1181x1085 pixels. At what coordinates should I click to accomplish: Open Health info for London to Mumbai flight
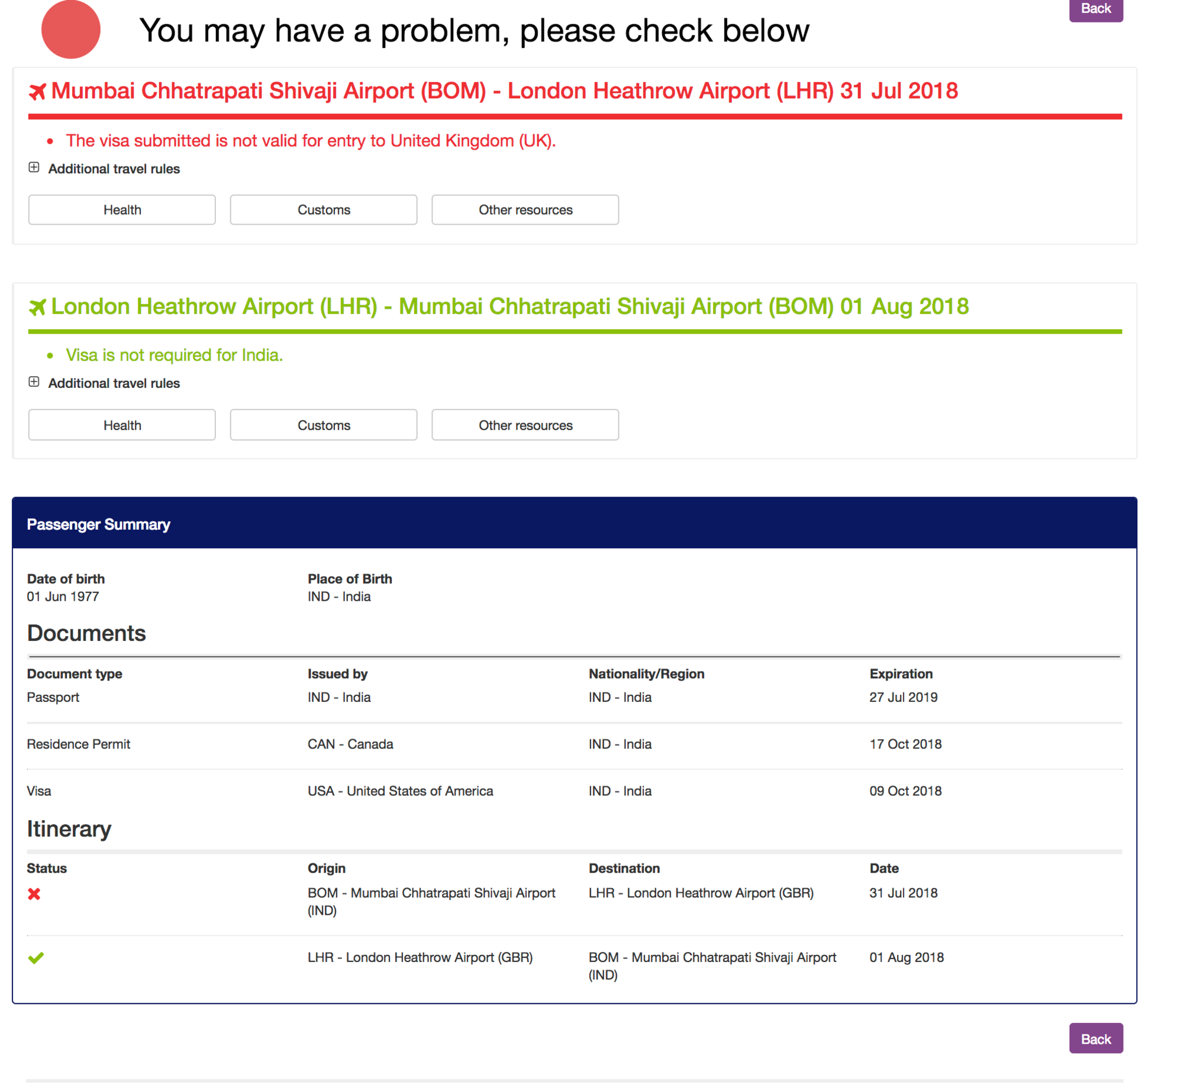[x=122, y=425]
